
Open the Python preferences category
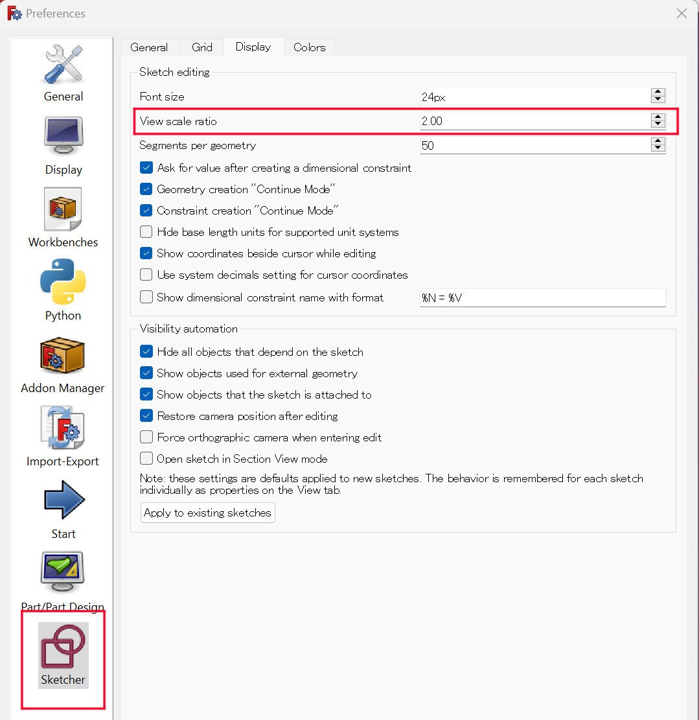(63, 290)
